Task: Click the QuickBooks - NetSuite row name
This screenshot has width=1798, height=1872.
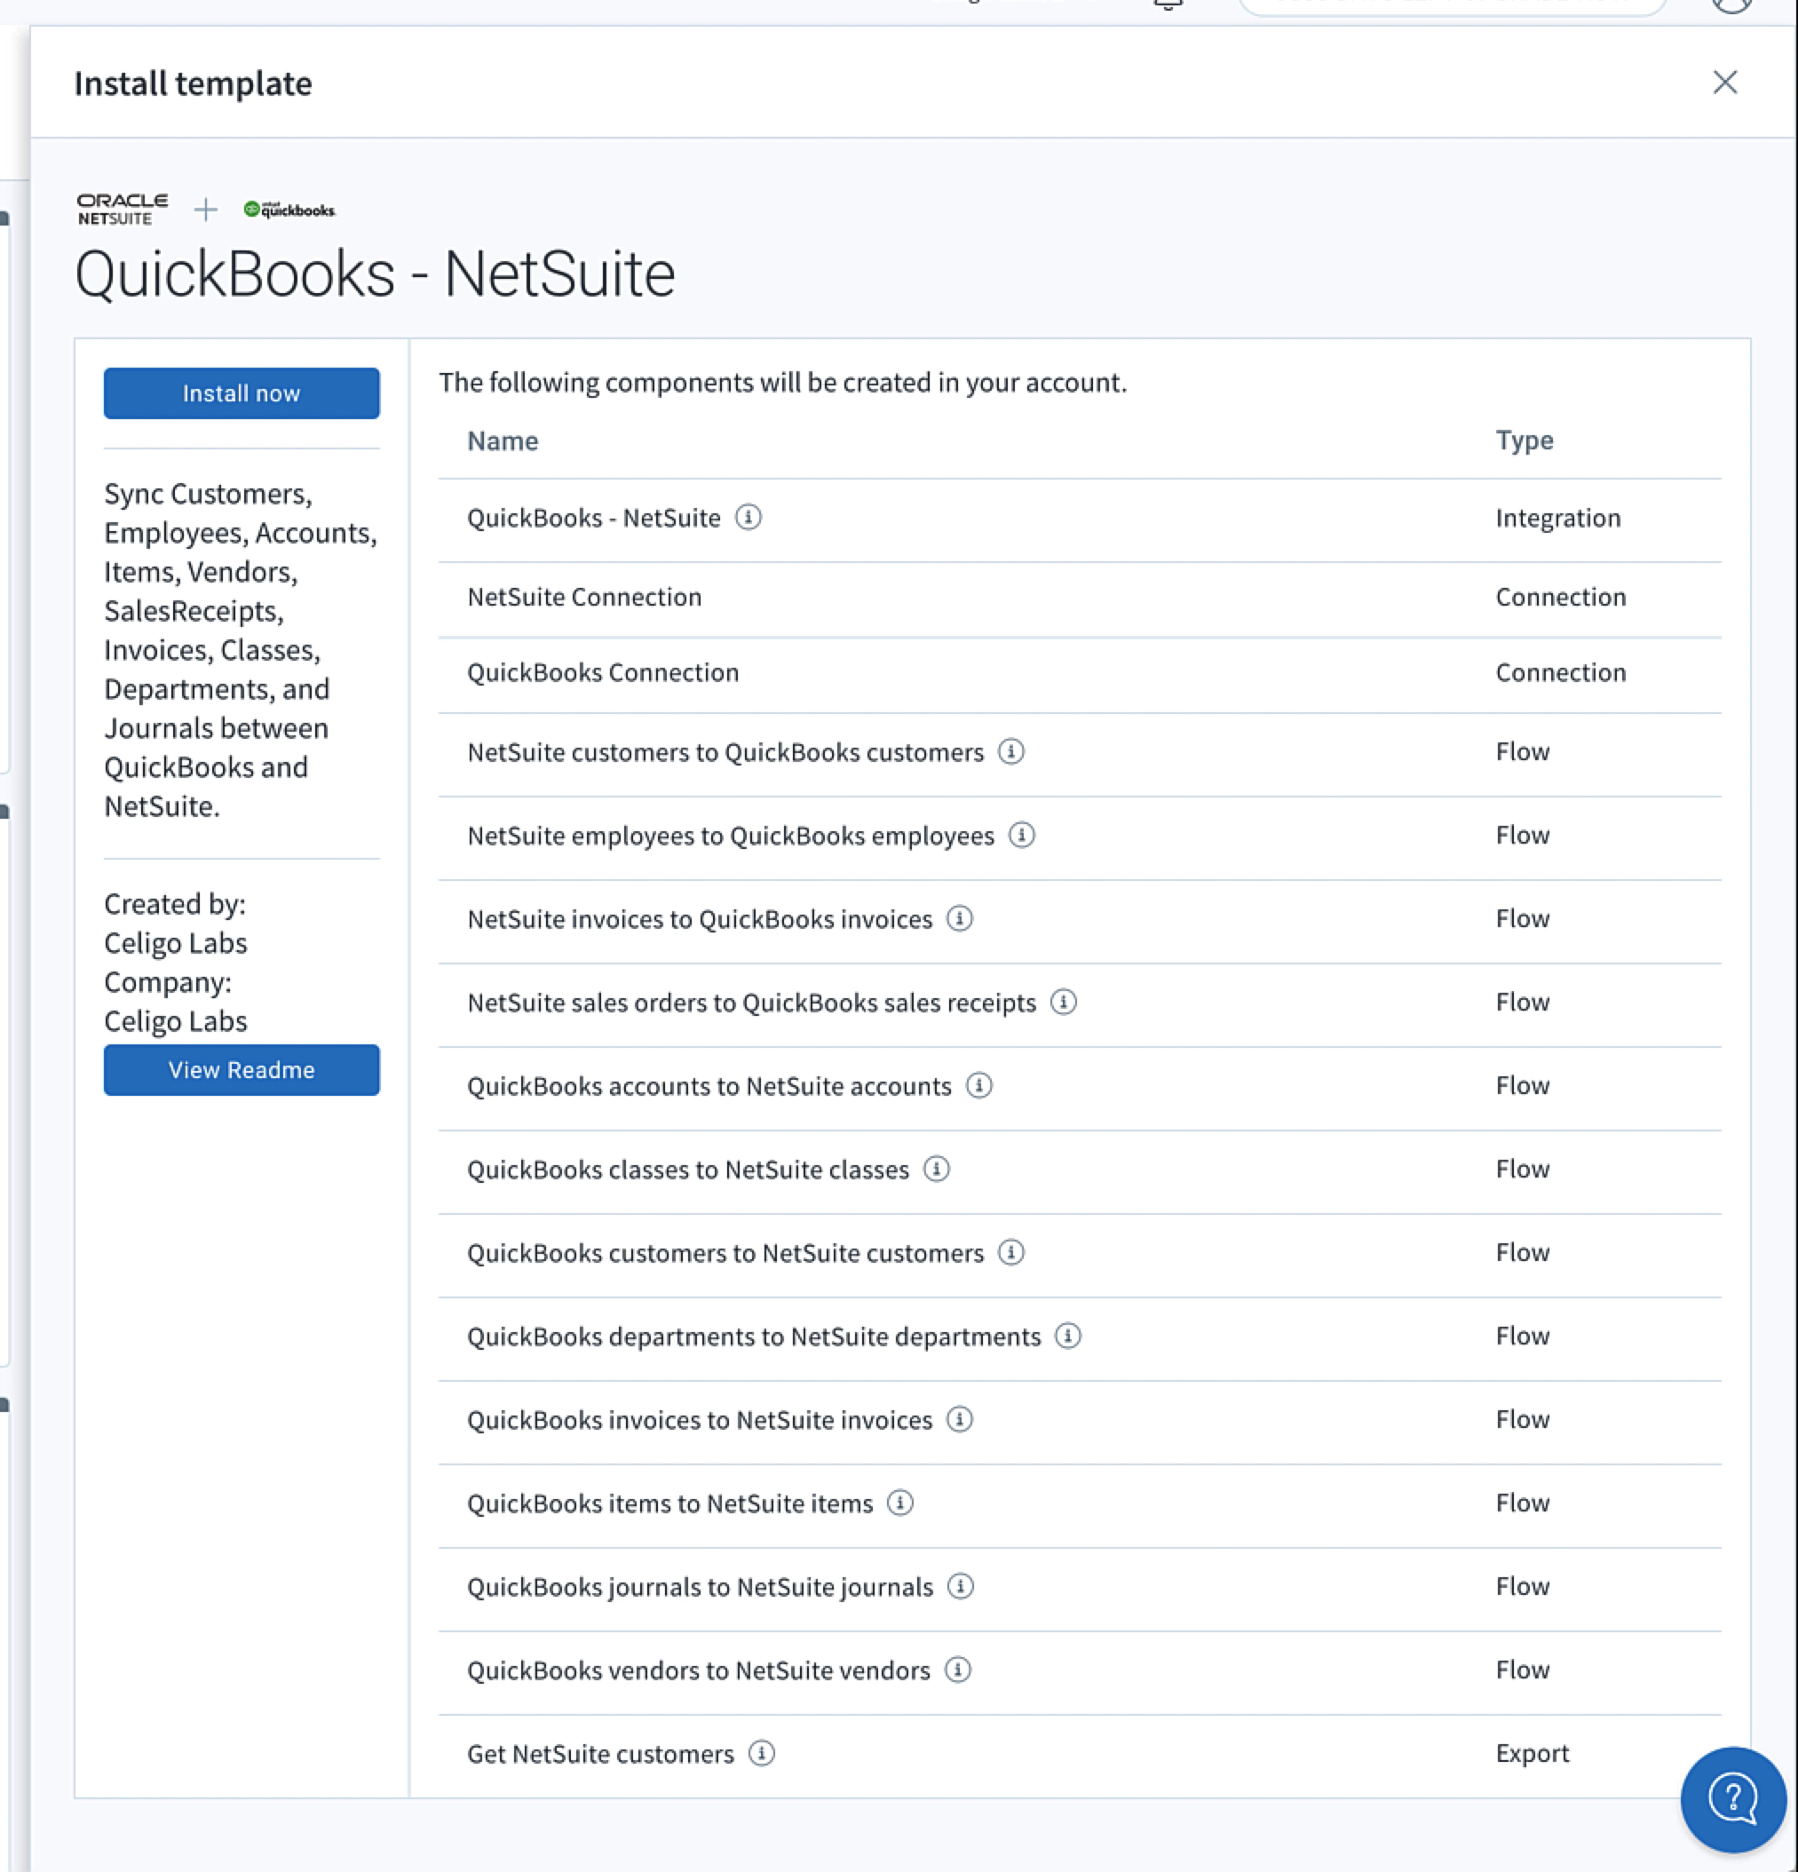Action: point(594,518)
